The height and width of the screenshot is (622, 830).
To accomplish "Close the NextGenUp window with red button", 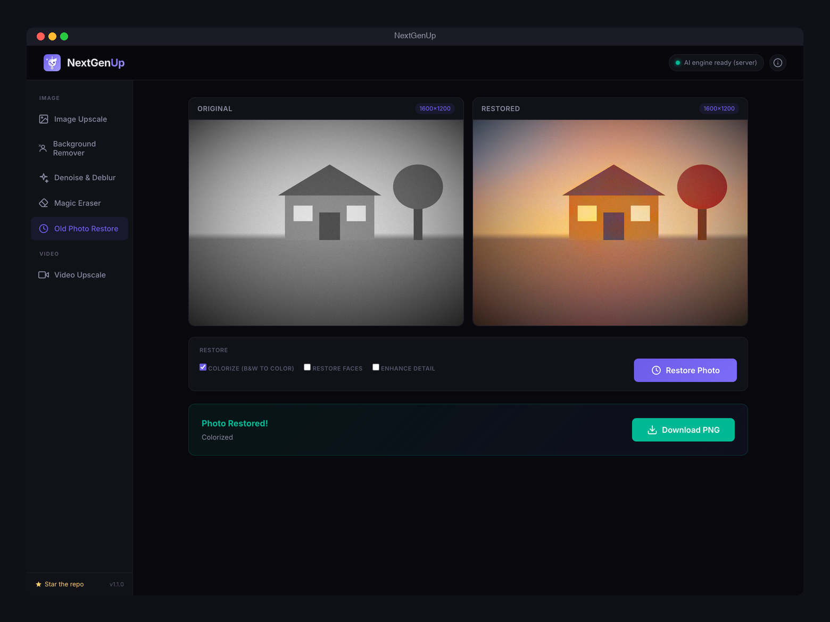I will click(x=40, y=36).
